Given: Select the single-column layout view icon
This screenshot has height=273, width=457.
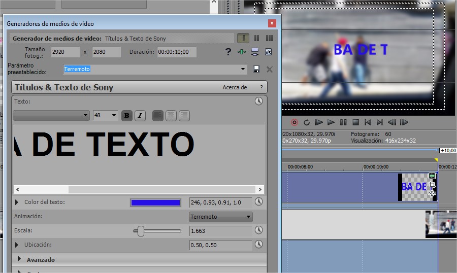Looking at the screenshot, I should coord(243,38).
